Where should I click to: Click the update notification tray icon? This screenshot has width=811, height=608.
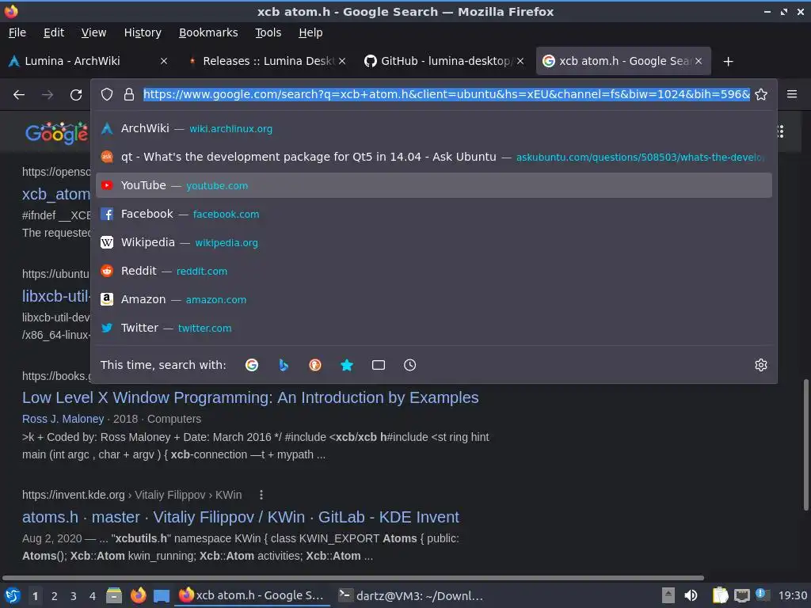click(x=762, y=595)
